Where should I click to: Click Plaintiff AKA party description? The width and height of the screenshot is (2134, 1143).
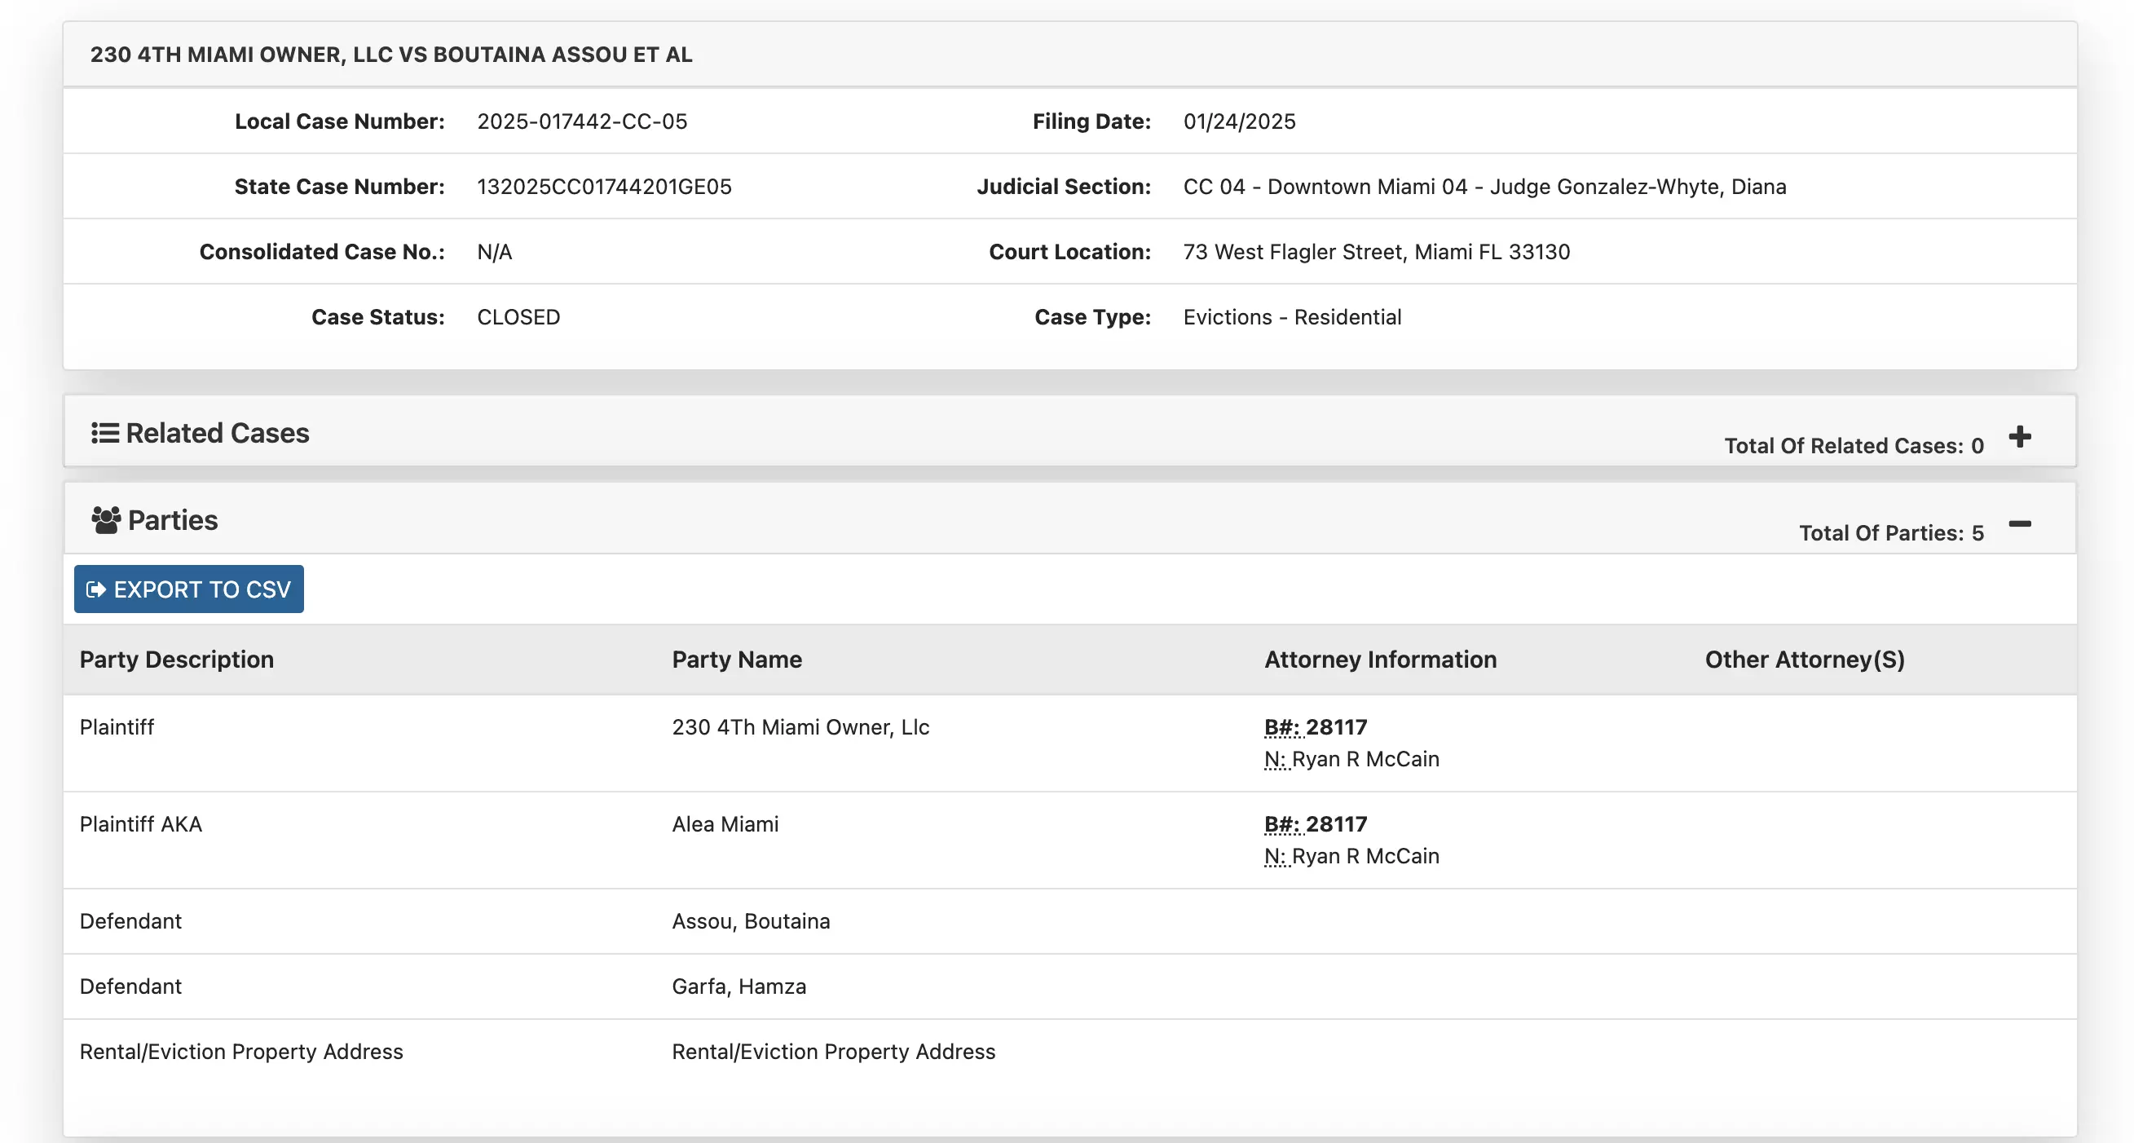pos(141,824)
